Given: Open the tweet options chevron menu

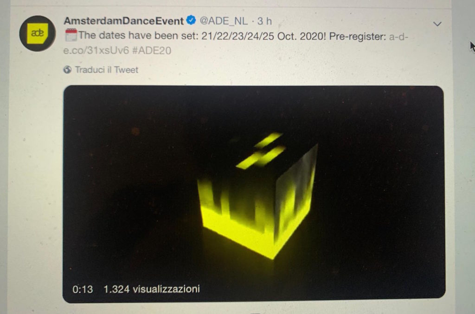Looking at the screenshot, I should (437, 24).
